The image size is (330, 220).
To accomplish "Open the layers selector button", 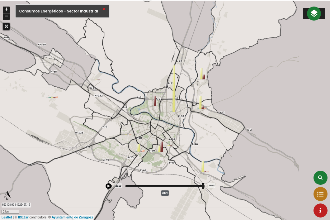I will click(314, 13).
